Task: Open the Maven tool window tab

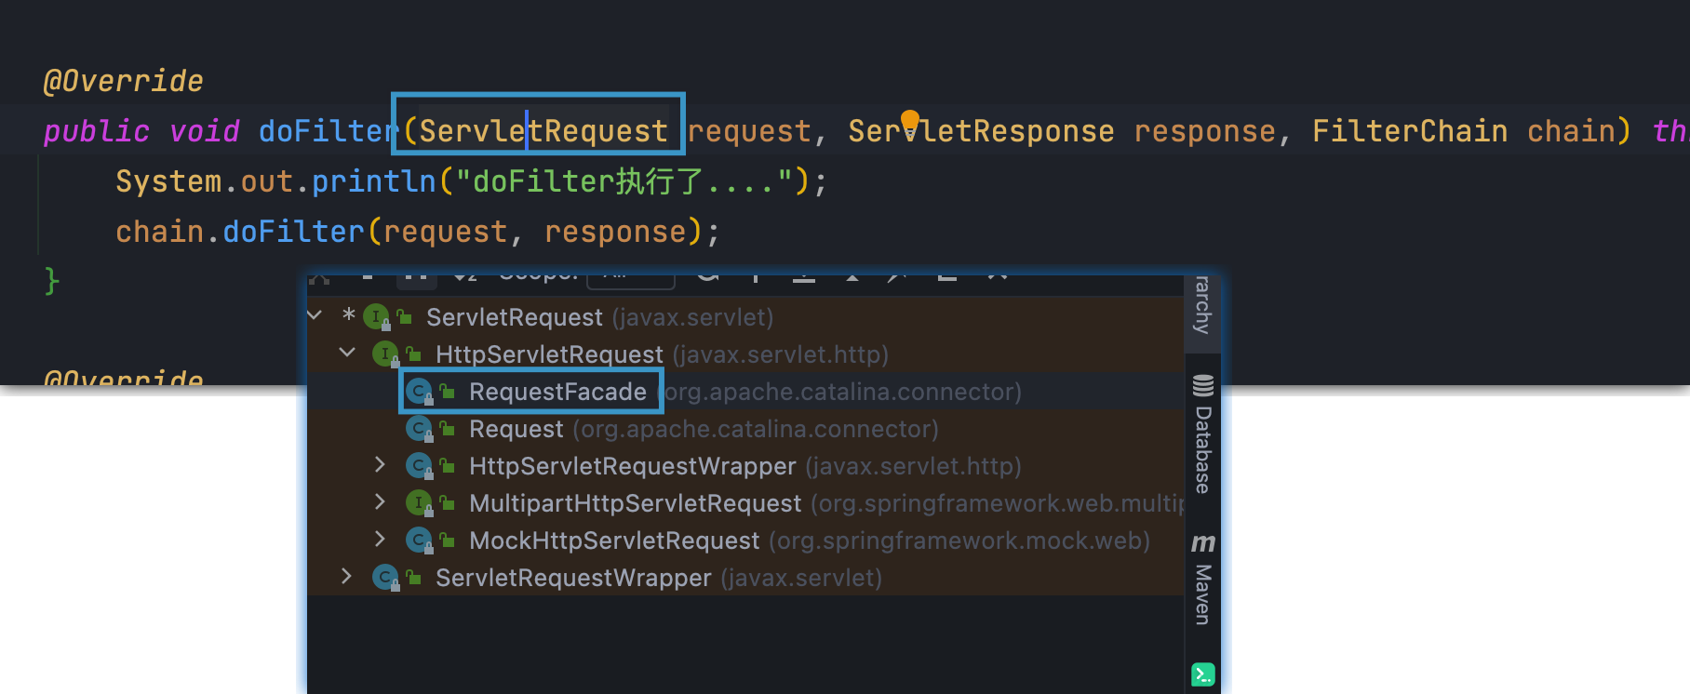Action: tap(1203, 581)
